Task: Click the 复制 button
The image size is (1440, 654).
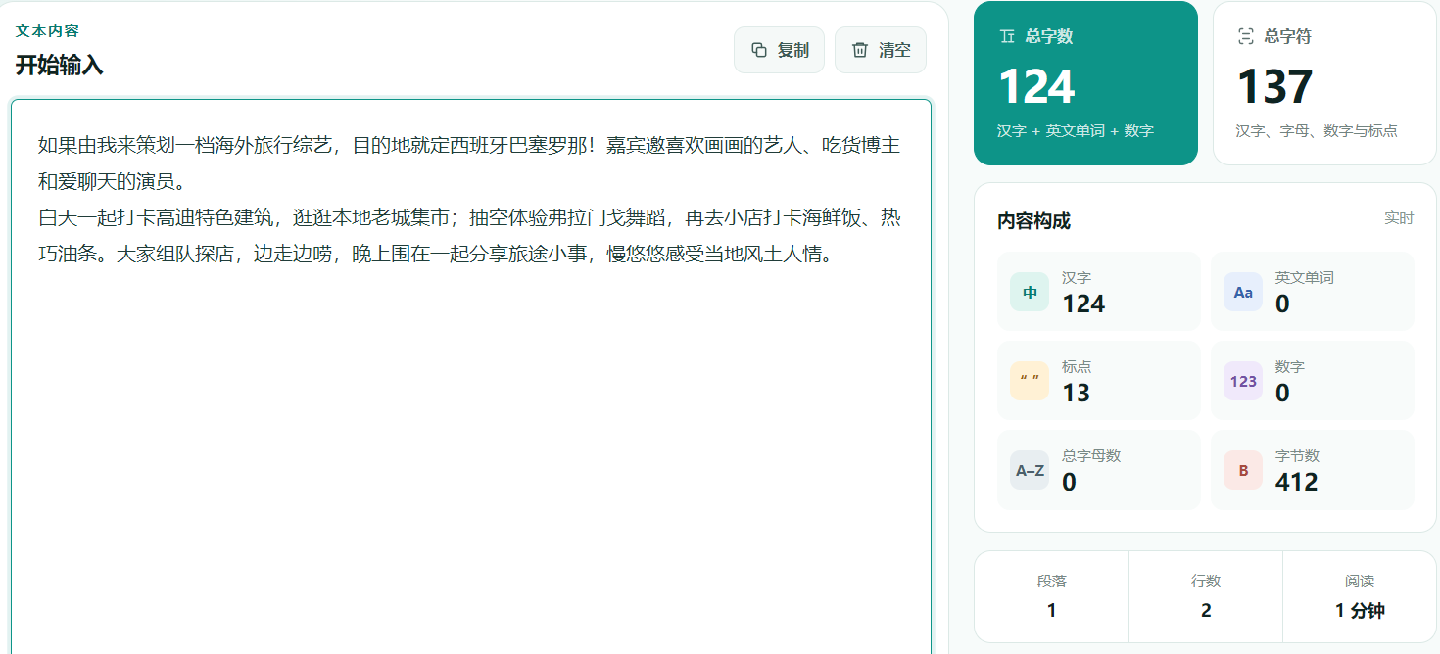Action: pos(779,50)
